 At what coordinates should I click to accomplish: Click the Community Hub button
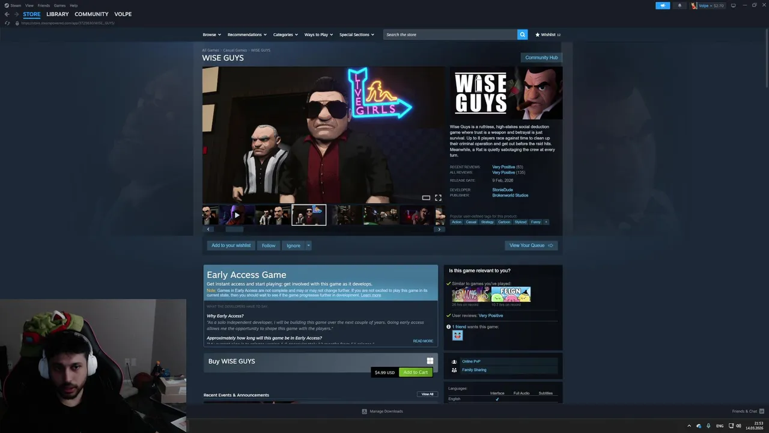(541, 58)
